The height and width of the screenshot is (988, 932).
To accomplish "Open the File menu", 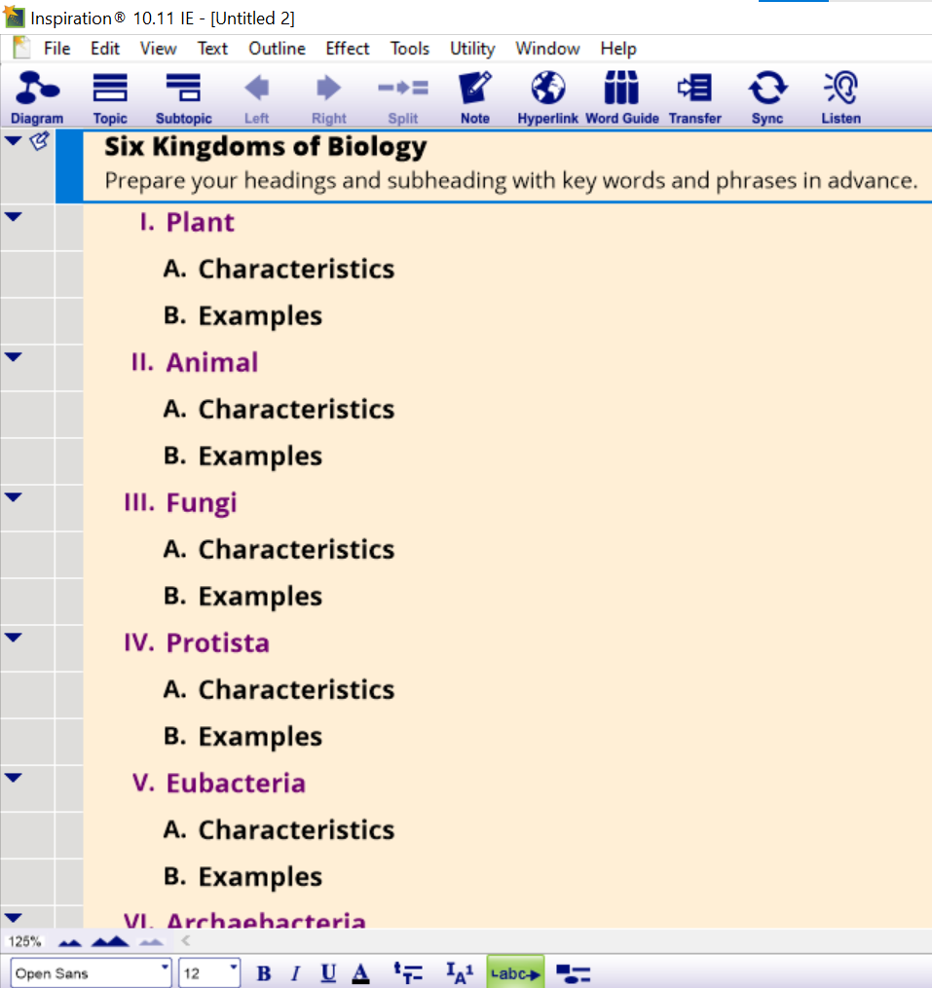I will [56, 49].
